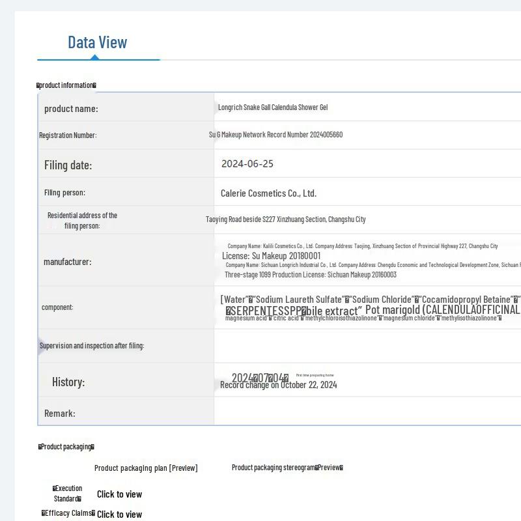Open the Product packaging stereogram preview
521x521 pixels.
pos(287,468)
